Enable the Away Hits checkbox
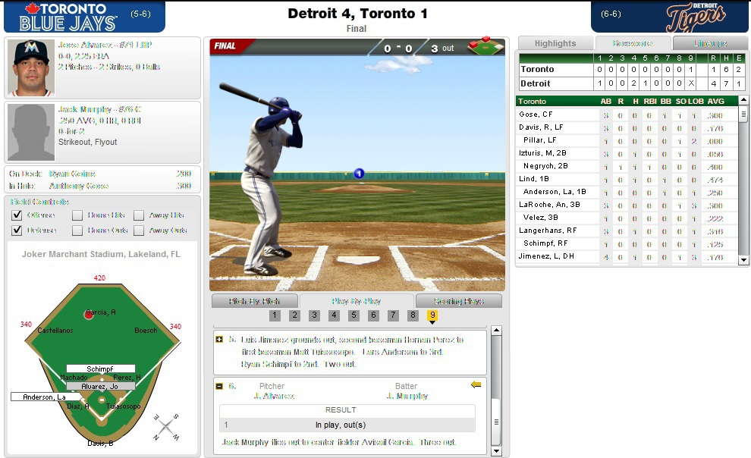Viewport: 751px width, 458px height. [139, 215]
